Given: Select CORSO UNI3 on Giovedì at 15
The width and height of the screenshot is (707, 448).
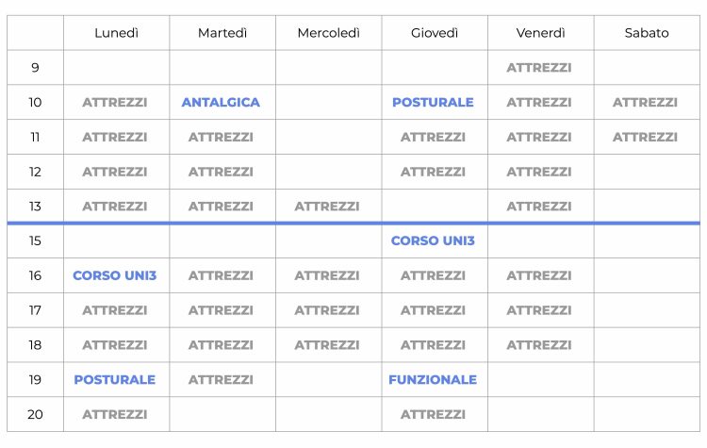Looking at the screenshot, I should (433, 241).
